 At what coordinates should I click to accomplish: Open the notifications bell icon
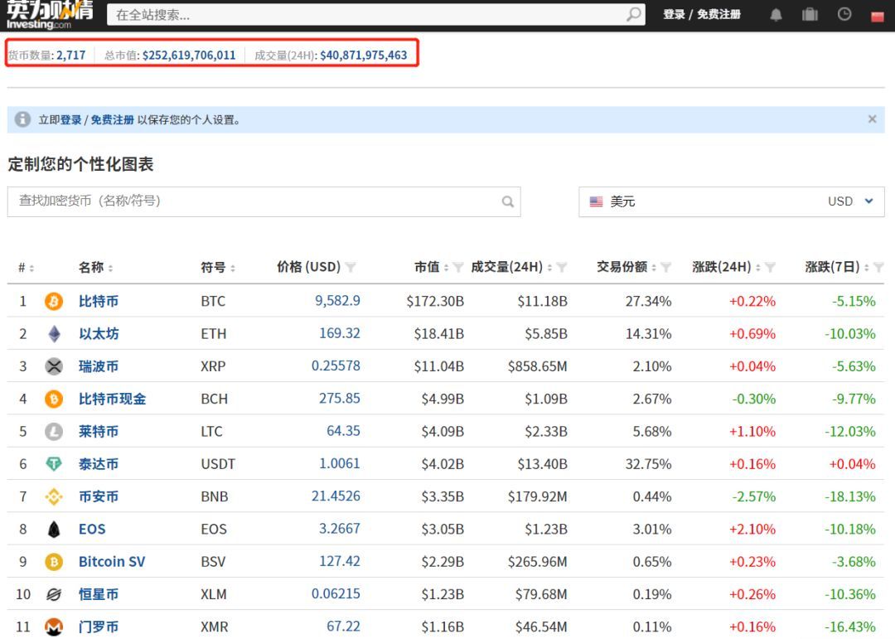pyautogui.click(x=776, y=15)
